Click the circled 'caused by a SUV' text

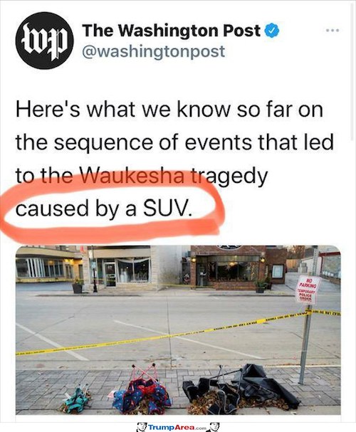click(x=103, y=209)
